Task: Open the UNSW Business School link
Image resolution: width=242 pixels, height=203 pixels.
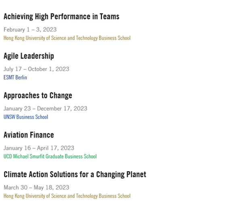Action: click(x=26, y=117)
